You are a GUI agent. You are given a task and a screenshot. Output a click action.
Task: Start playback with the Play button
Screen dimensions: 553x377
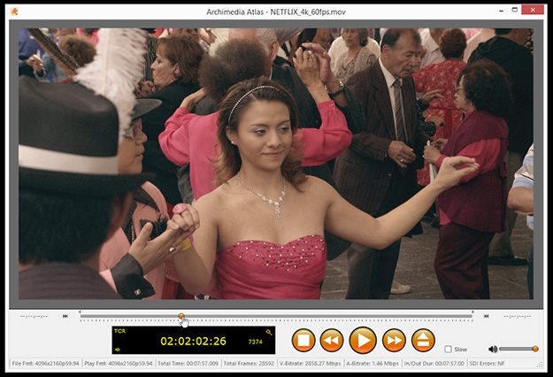pyautogui.click(x=362, y=340)
